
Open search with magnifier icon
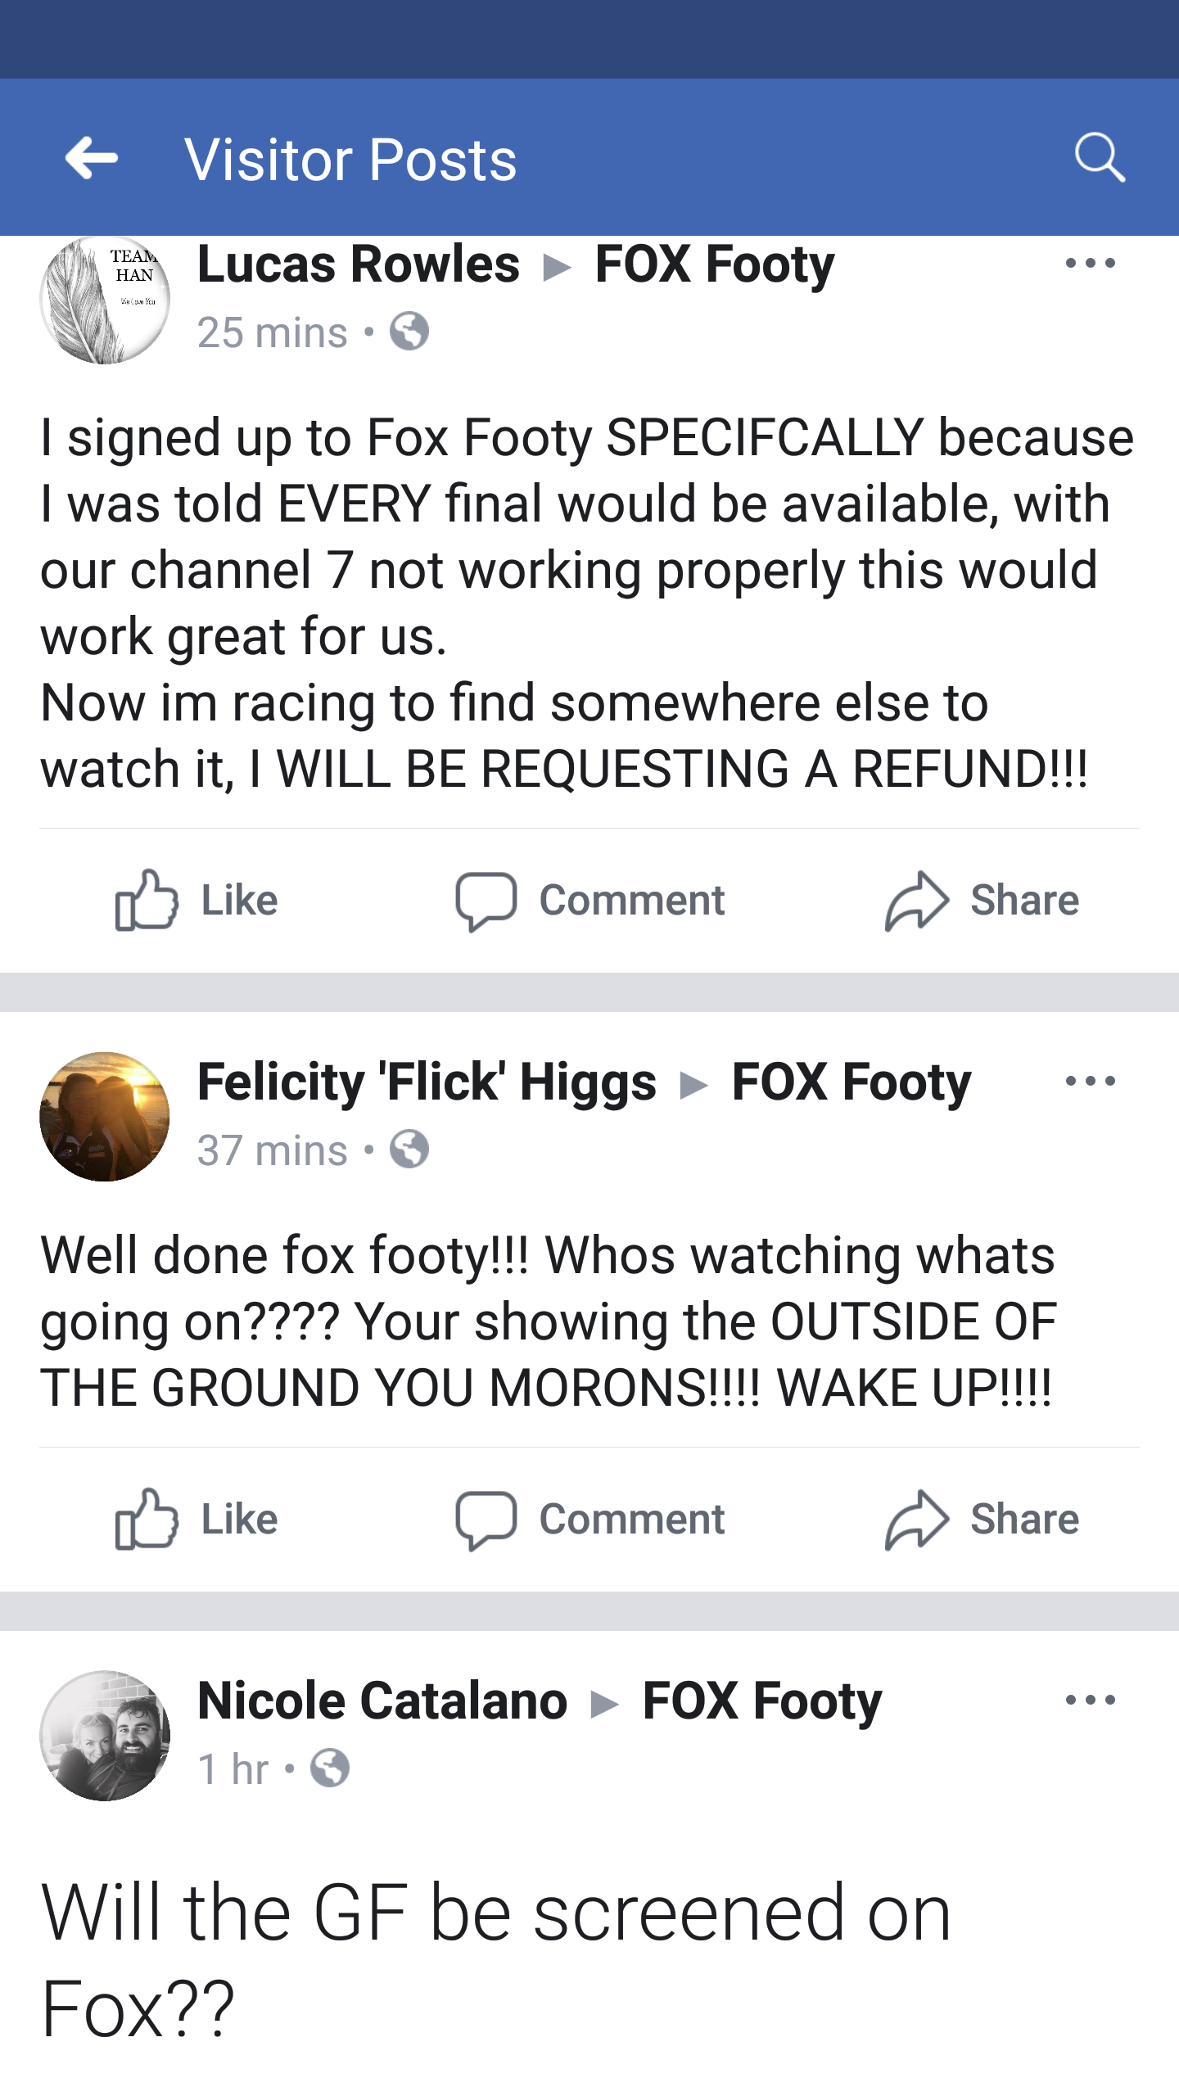click(x=1099, y=156)
